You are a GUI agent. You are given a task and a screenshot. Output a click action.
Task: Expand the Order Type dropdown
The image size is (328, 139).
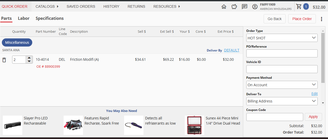(x=282, y=38)
